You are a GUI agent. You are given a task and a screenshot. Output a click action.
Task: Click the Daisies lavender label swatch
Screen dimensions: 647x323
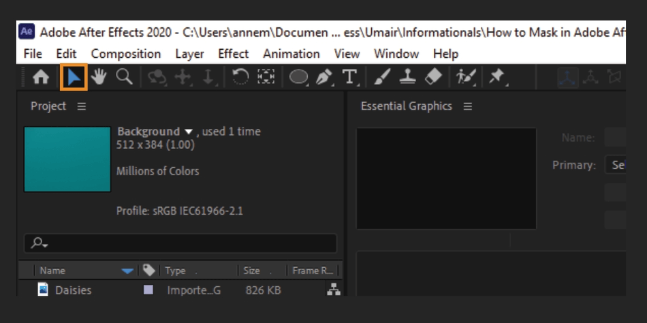(148, 290)
